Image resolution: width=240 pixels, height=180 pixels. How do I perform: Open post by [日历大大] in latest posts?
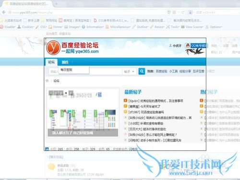pos(147,129)
